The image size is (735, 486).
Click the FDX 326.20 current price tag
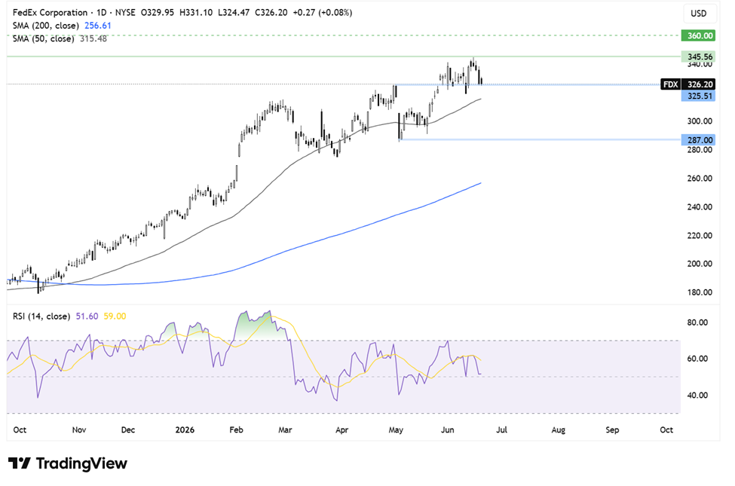(x=688, y=84)
